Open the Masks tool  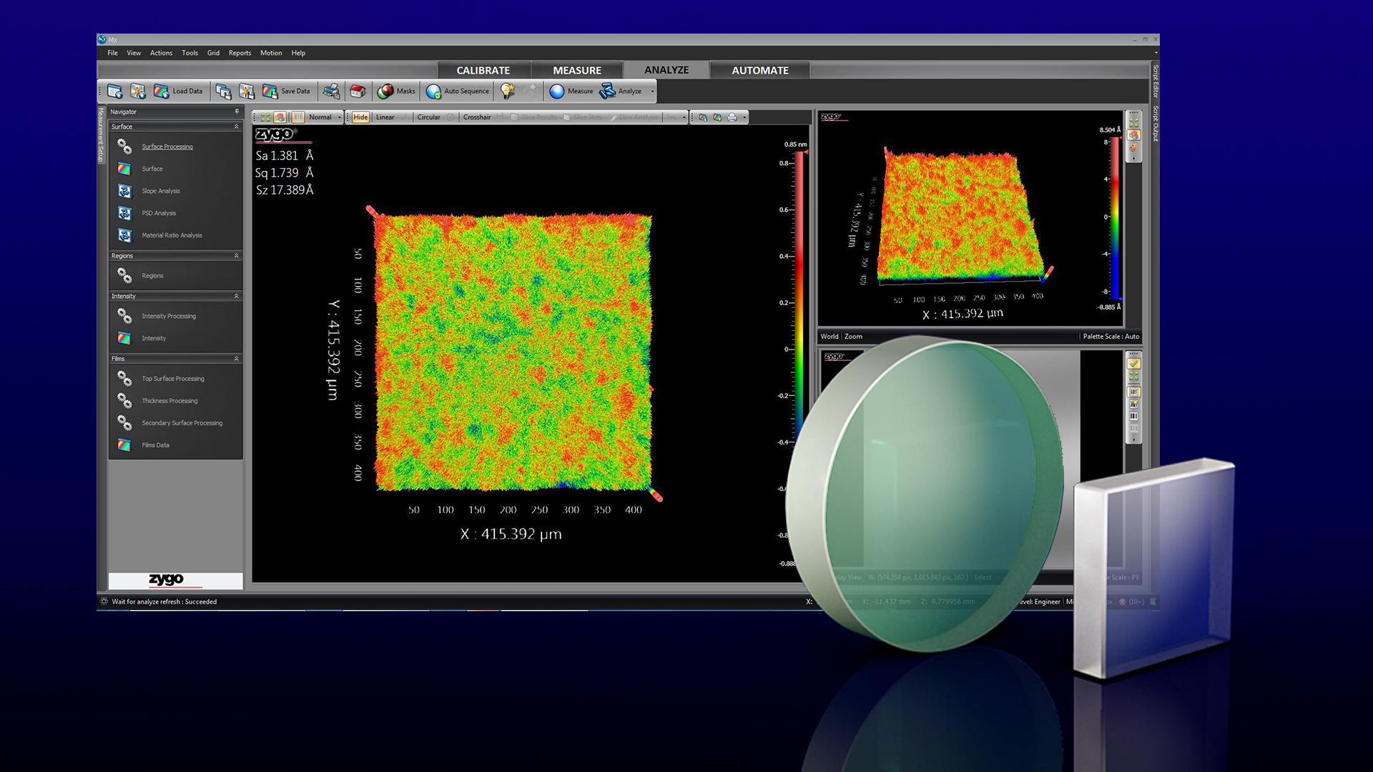pos(396,91)
